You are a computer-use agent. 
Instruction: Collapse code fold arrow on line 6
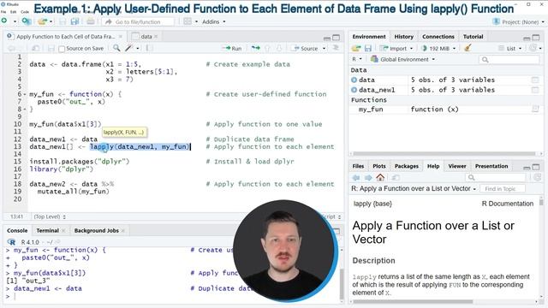pos(25,94)
